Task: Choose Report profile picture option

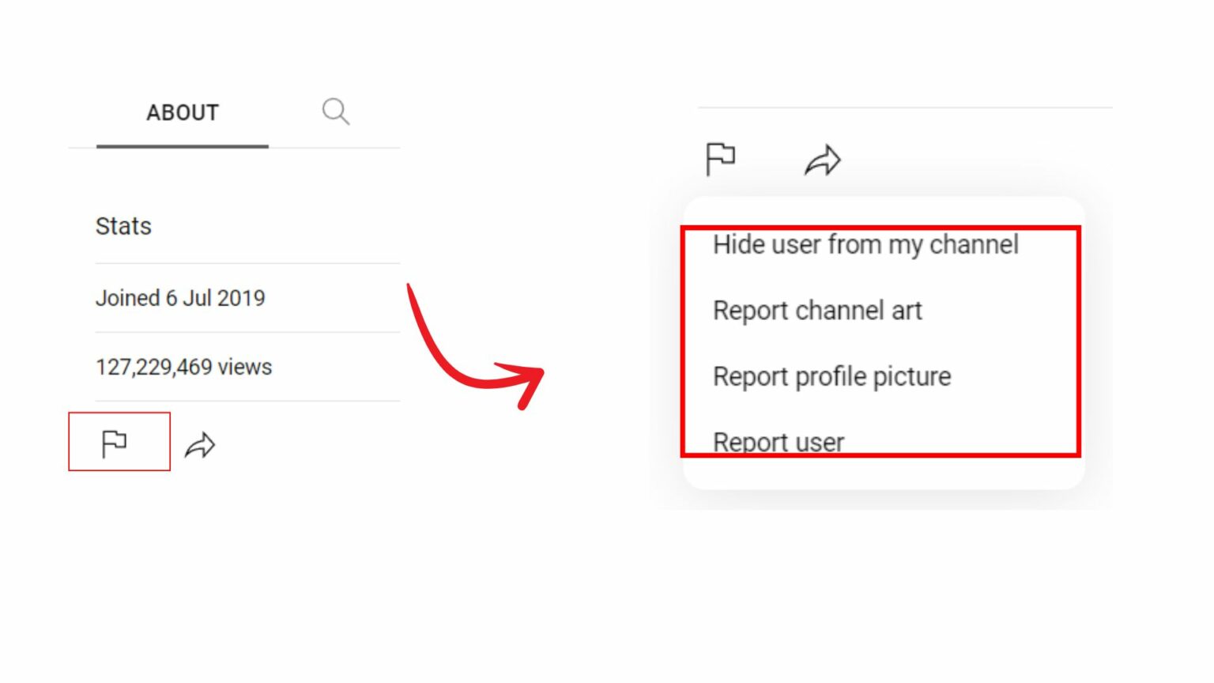Action: tap(831, 375)
